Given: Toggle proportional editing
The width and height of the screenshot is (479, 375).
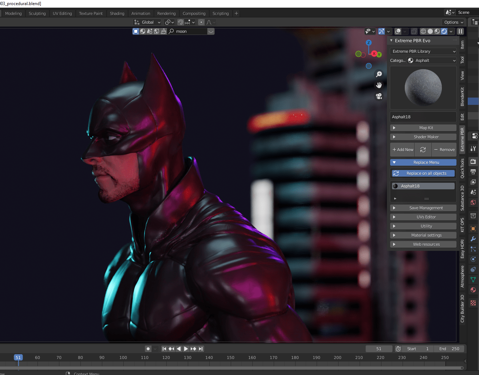Looking at the screenshot, I should click(201, 22).
